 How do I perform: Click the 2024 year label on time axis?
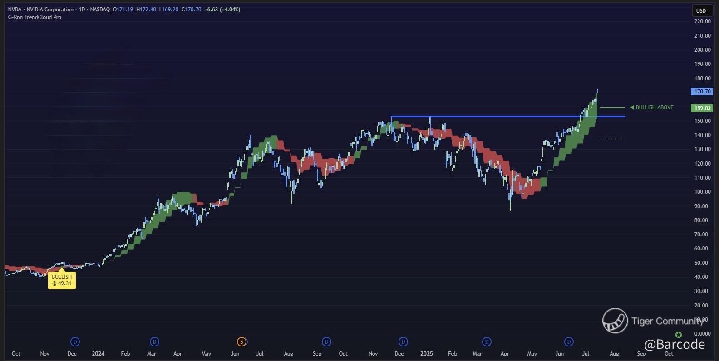tap(98, 354)
